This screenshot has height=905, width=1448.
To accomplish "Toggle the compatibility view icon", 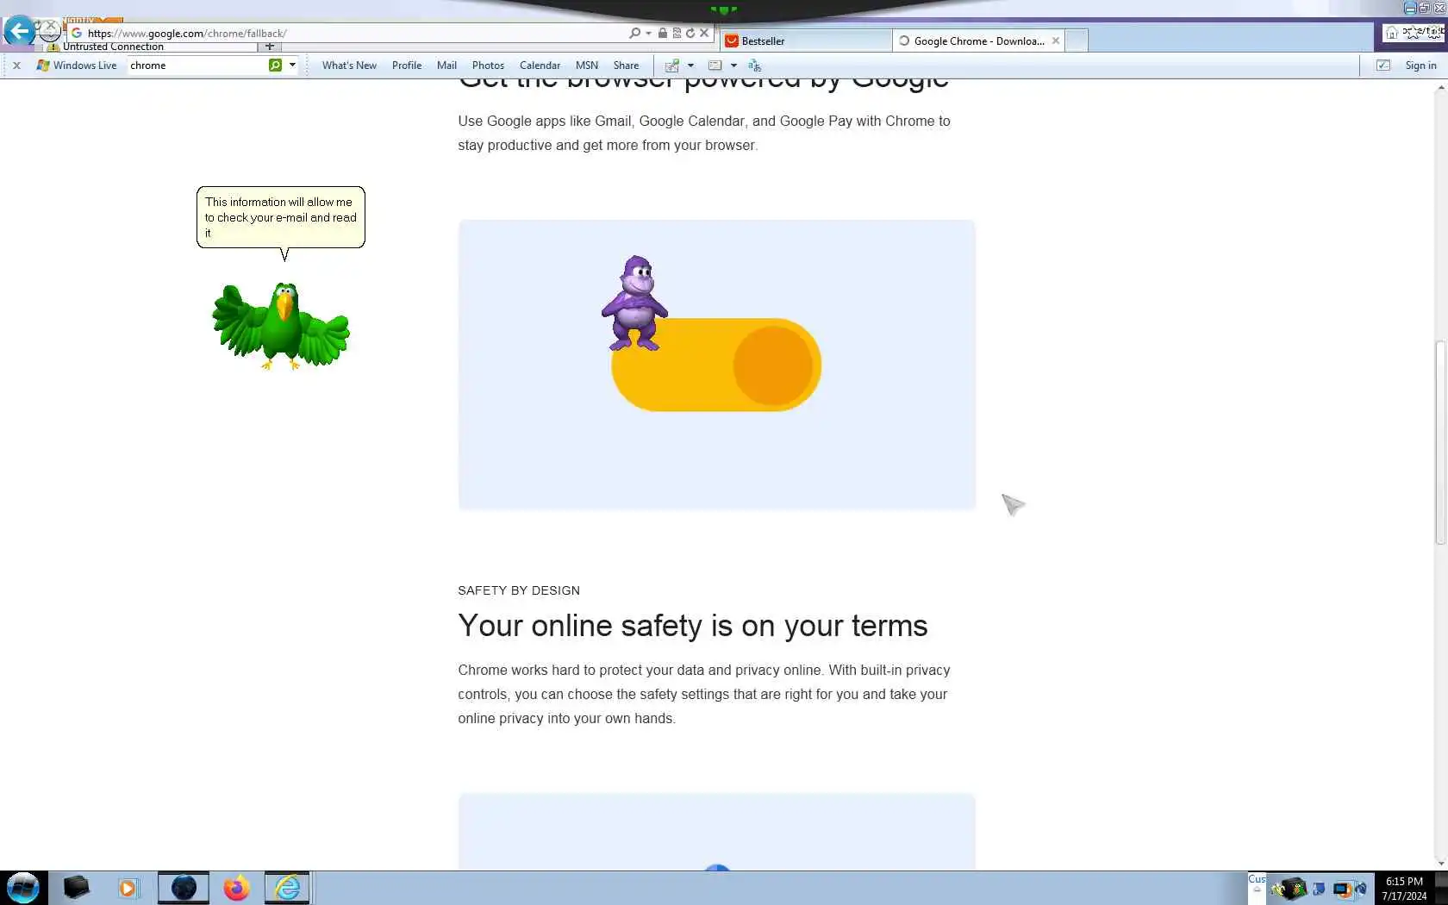I will point(677,33).
